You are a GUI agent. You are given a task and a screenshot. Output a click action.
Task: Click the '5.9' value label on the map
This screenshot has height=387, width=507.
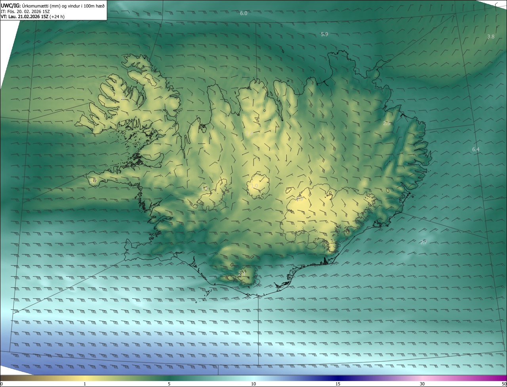pyautogui.click(x=324, y=34)
